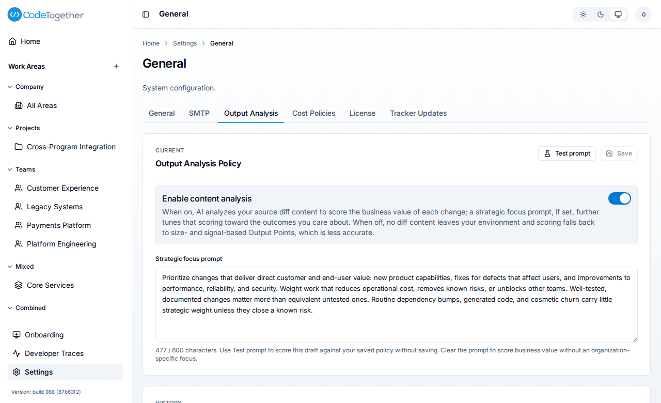Add a new work area with plus icon
This screenshot has height=403, width=661.
click(116, 66)
